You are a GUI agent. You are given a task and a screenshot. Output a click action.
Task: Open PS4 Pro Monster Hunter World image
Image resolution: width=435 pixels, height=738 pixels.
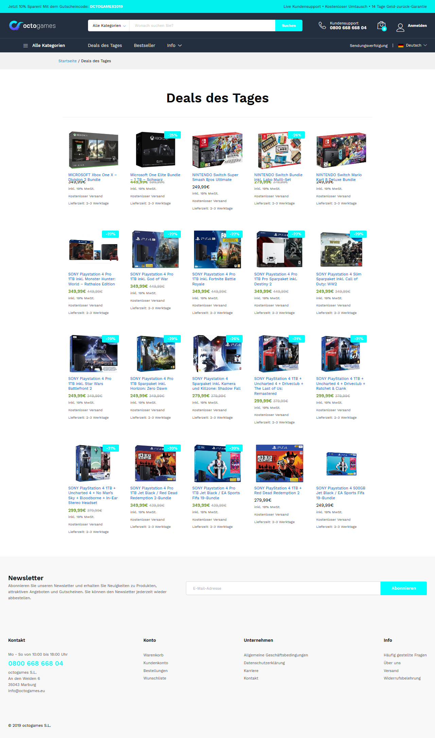[93, 250]
